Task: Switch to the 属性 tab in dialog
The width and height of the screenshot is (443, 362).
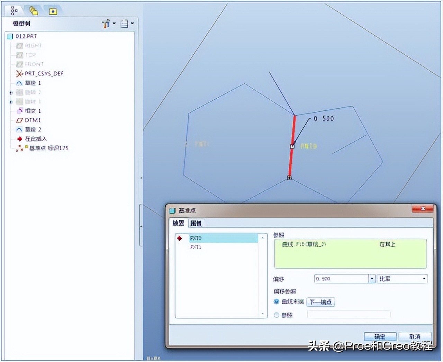Action: coord(196,223)
